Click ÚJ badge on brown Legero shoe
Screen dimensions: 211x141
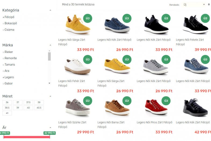point(127,101)
